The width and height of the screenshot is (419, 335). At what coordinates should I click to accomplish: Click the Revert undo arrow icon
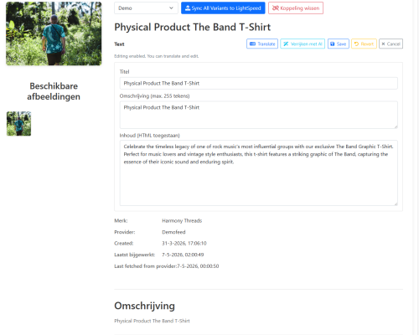point(356,44)
